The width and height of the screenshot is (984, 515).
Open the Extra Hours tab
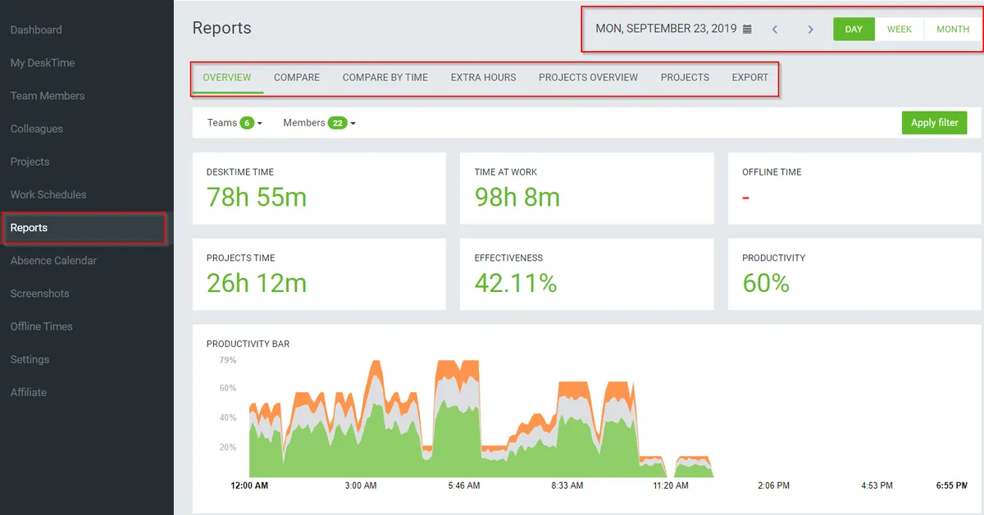483,77
